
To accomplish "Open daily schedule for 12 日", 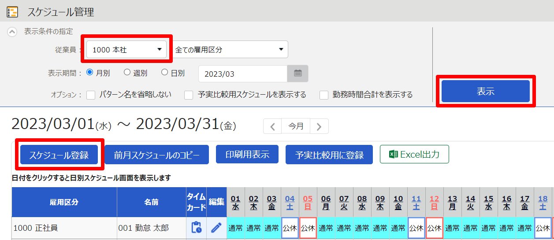I will click(435, 202).
